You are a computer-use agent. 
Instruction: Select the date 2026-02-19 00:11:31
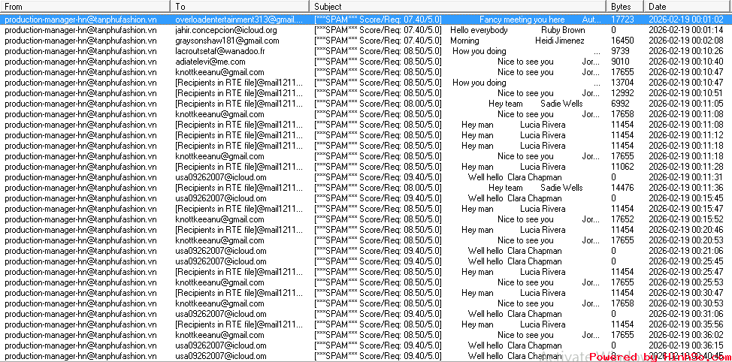pyautogui.click(x=686, y=177)
